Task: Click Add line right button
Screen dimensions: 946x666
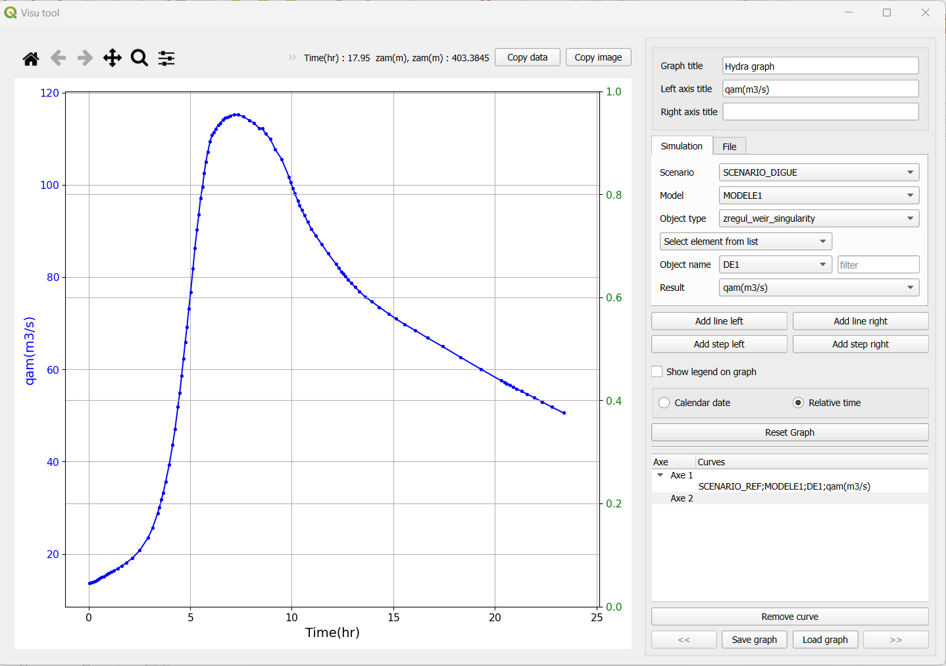Action: pos(860,321)
